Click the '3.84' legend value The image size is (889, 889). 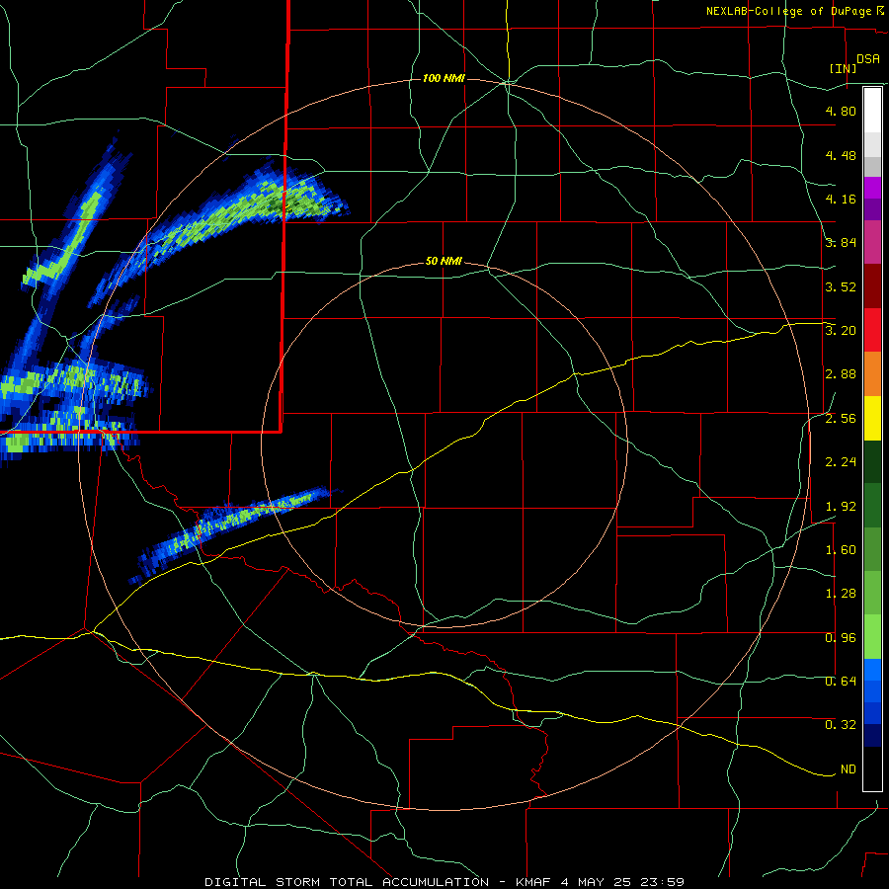pos(841,243)
